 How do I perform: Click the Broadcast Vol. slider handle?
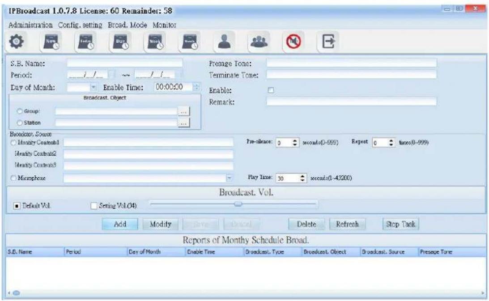tap(238, 204)
